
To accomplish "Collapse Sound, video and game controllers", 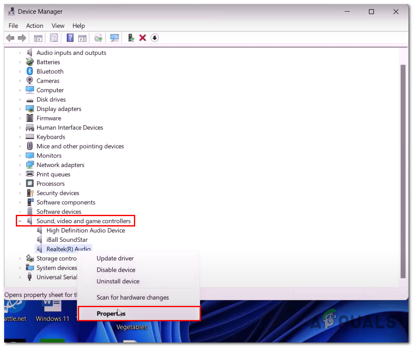I will point(20,221).
